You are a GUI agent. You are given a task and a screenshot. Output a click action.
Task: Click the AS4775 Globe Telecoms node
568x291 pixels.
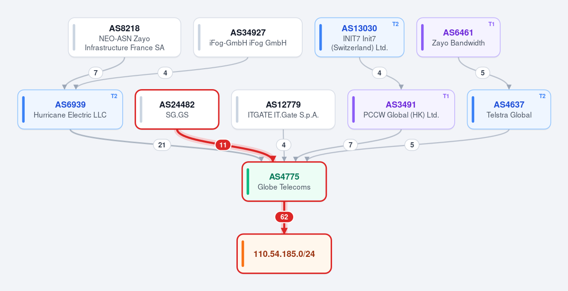[284, 182]
